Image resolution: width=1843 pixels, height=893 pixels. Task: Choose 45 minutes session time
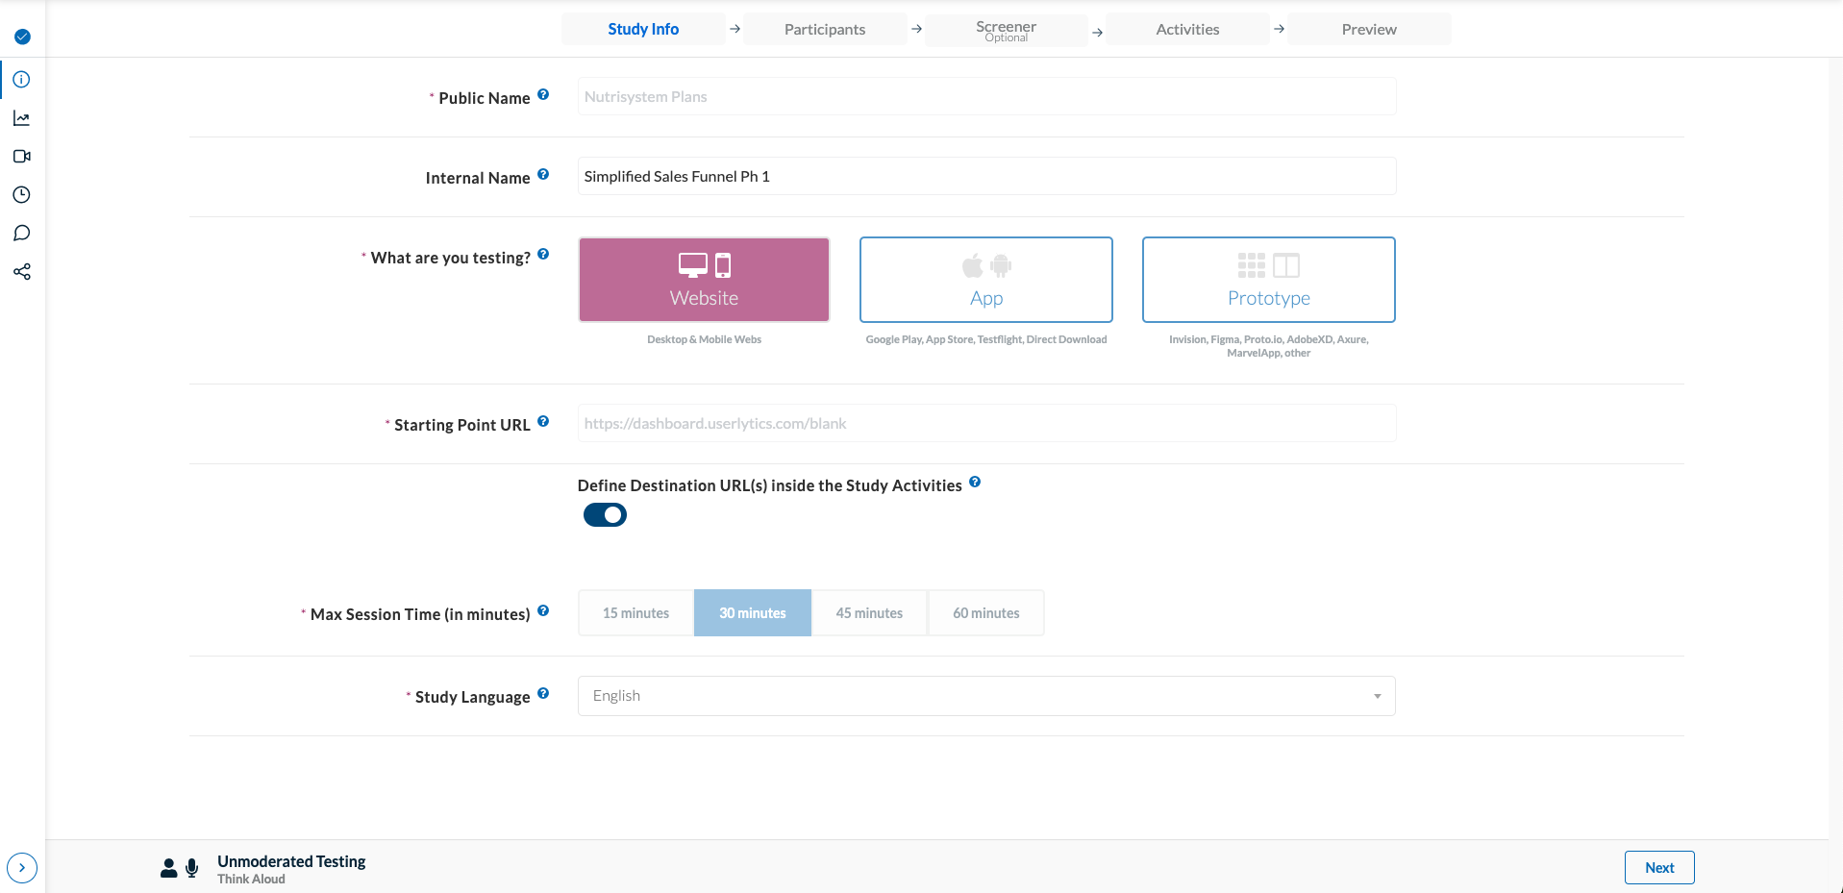pyautogui.click(x=869, y=613)
